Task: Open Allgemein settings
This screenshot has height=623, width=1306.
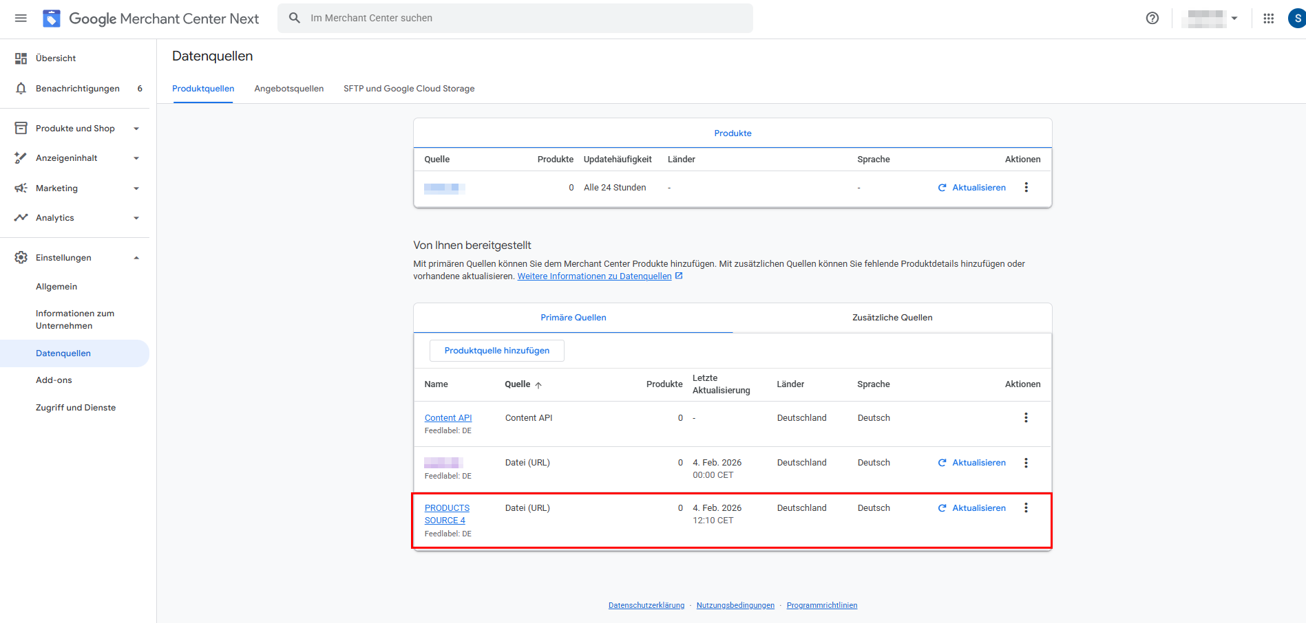Action: click(x=56, y=287)
